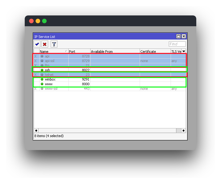Click the grey status icon for telnet
Image resolution: width=221 pixels, height=184 pixels.
click(42, 75)
